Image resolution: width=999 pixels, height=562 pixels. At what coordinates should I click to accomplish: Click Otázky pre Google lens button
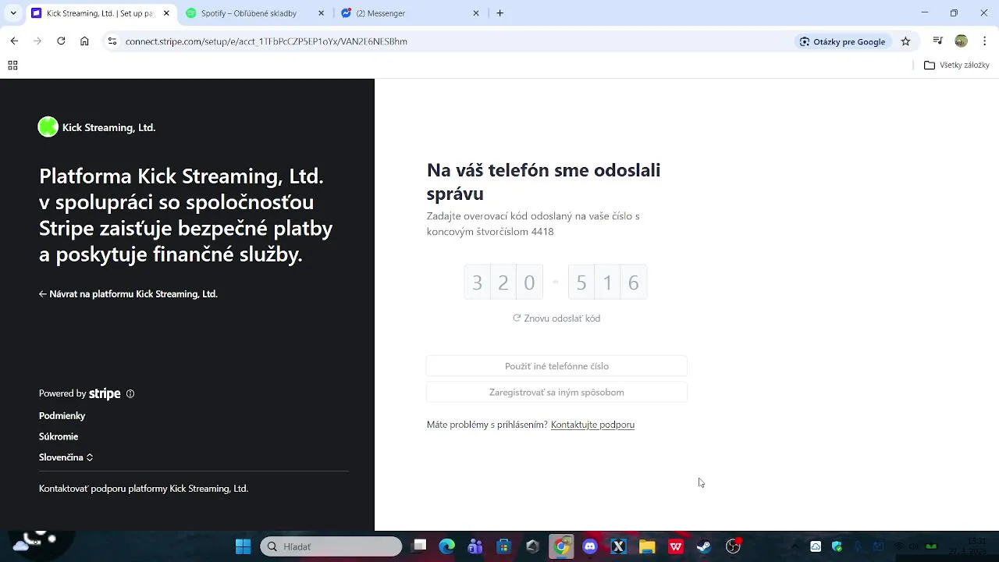point(842,41)
